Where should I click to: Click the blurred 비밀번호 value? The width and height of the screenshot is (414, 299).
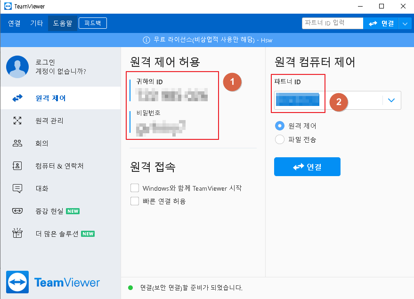coord(161,128)
